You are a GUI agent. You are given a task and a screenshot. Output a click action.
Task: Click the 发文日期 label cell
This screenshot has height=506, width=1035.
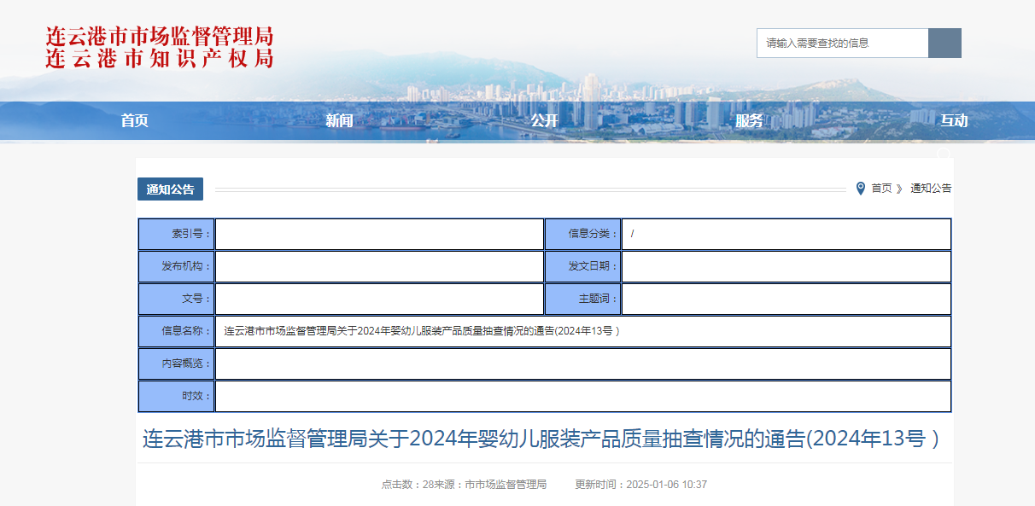[583, 266]
